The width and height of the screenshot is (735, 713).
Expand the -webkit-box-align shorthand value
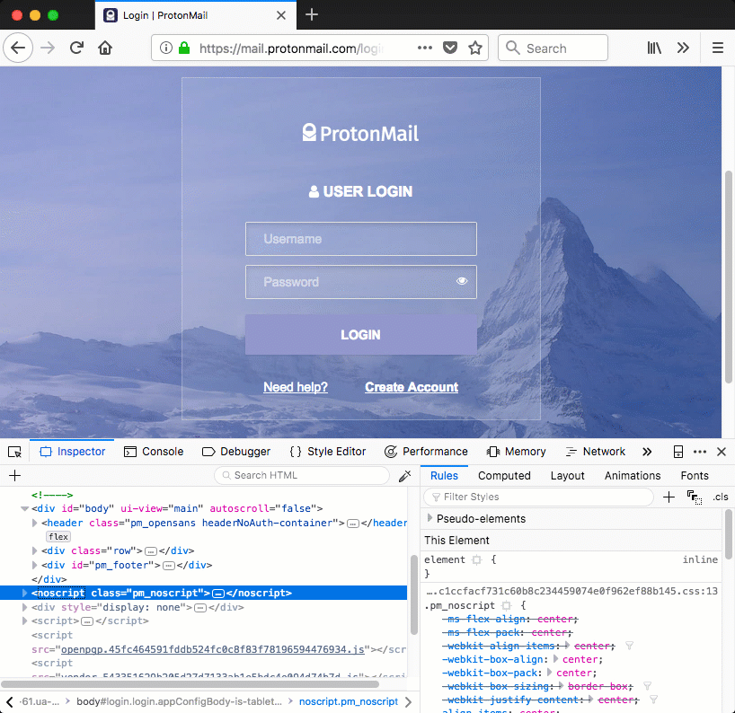(556, 659)
